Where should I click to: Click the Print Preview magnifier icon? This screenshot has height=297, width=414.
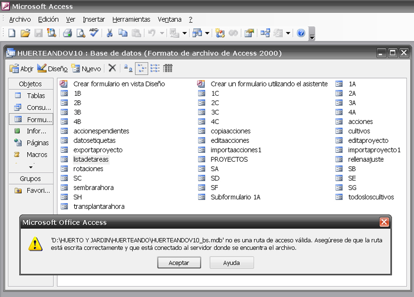(x=81, y=33)
